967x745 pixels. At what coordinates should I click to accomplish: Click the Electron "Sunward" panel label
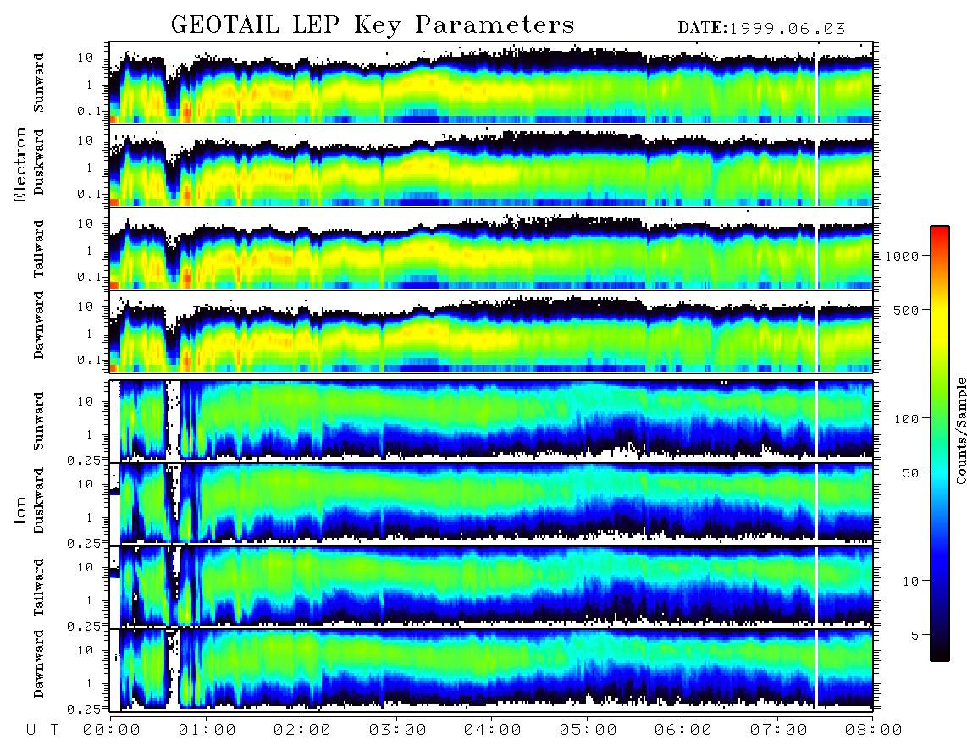[x=39, y=82]
